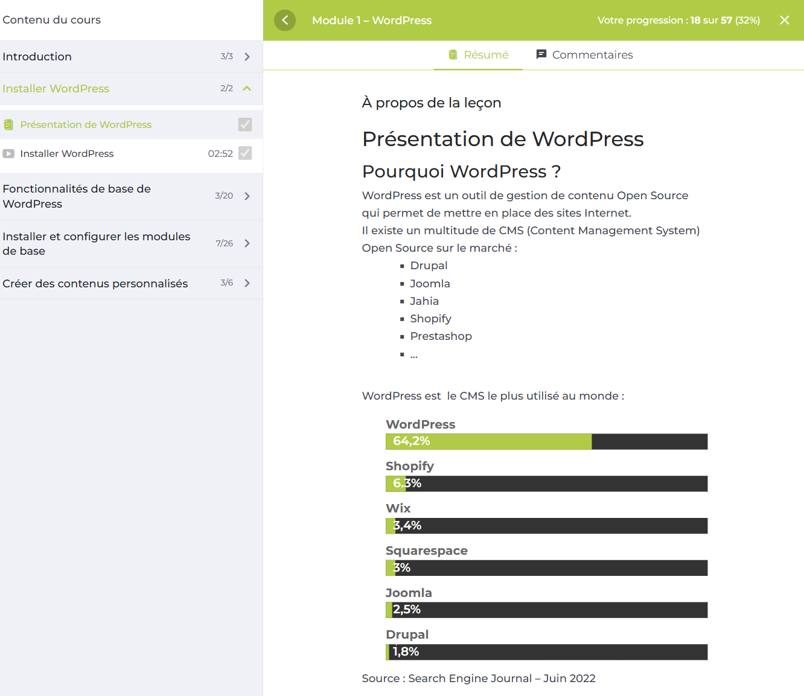Close the lesson with the X icon
Image resolution: width=804 pixels, height=696 pixels.
[785, 20]
